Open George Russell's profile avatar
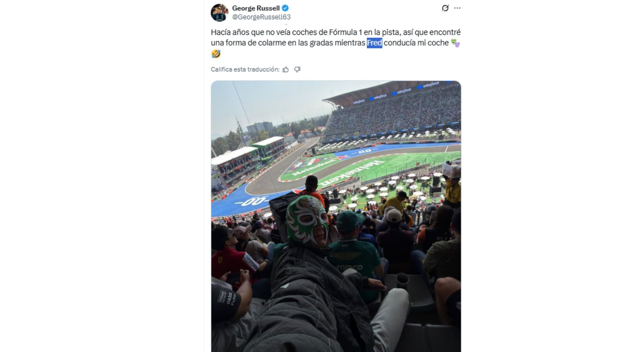This screenshot has height=352, width=626. pos(219,13)
